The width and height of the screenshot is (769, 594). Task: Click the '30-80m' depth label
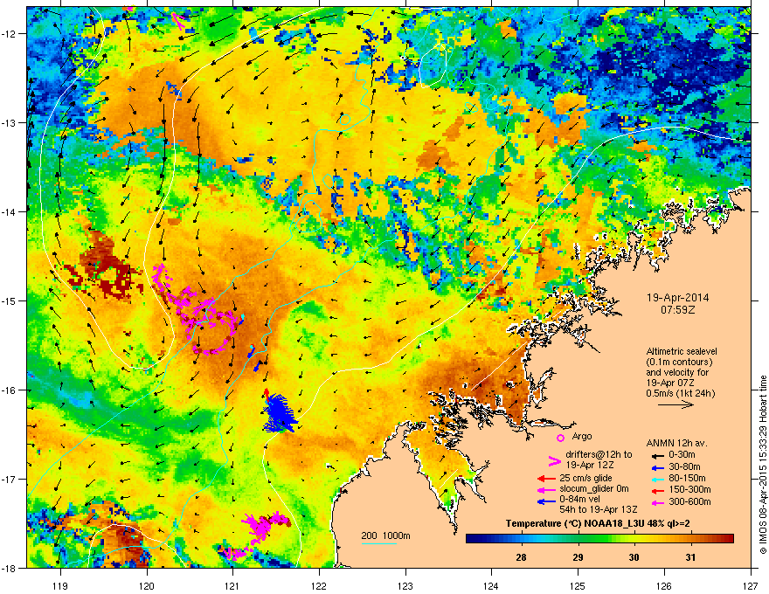pyautogui.click(x=684, y=467)
